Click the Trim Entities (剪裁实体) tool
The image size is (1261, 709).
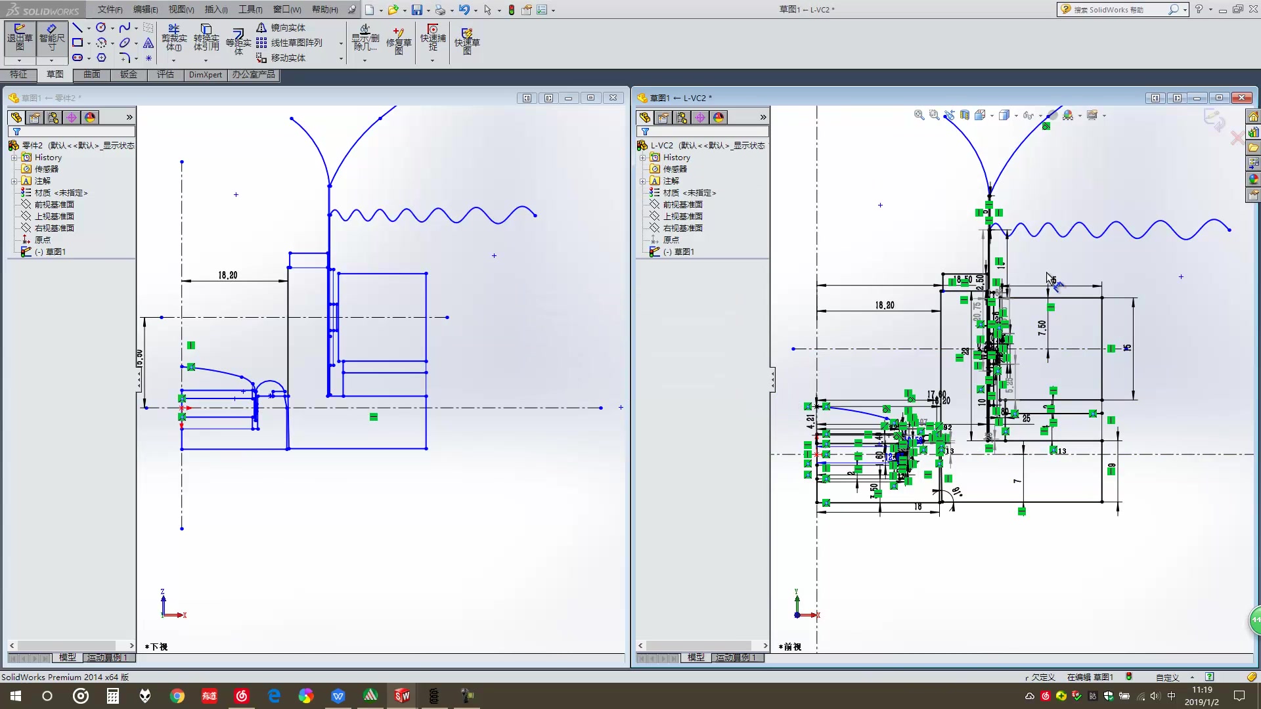[173, 38]
